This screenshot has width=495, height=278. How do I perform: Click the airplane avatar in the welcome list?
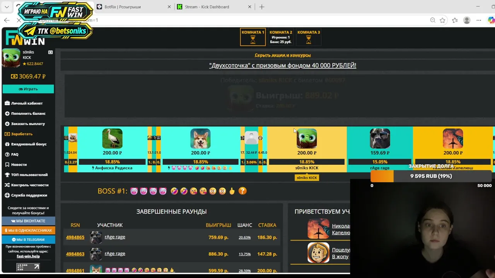pyautogui.click(x=318, y=229)
